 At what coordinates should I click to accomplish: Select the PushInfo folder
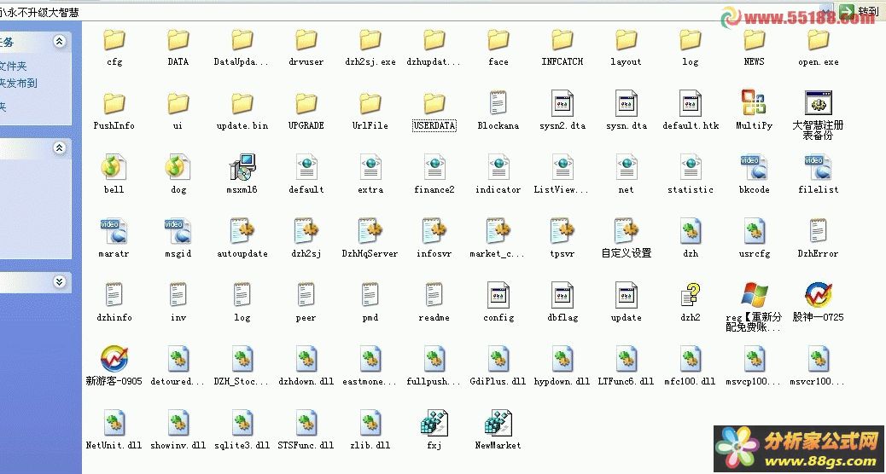tap(114, 112)
